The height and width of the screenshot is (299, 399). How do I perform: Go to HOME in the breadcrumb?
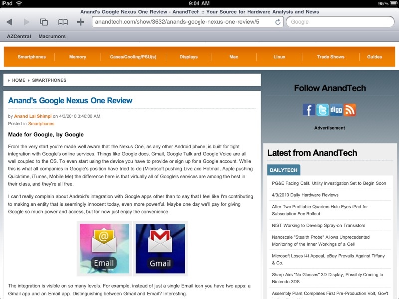[x=19, y=80]
